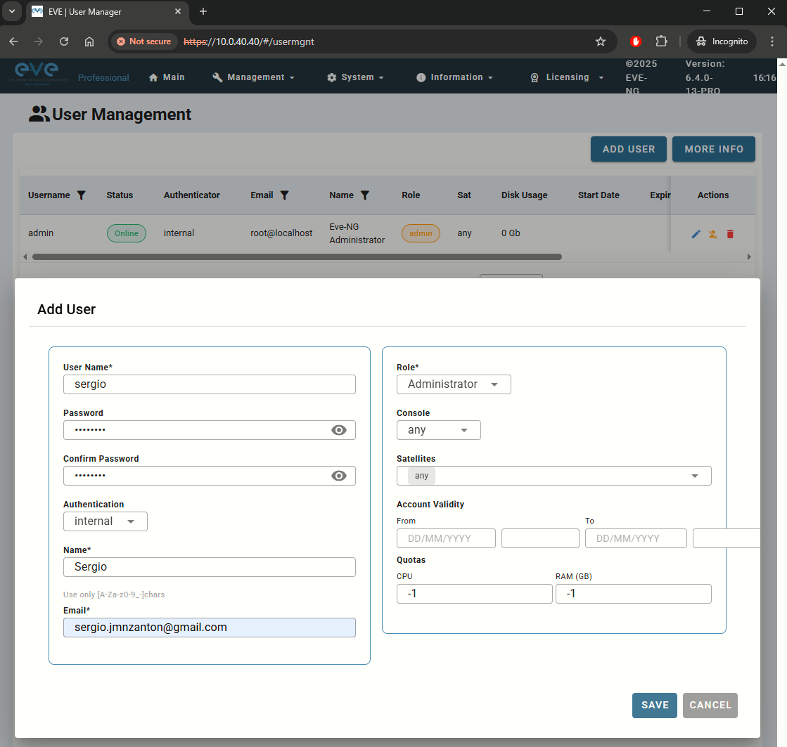
Task: Click the red delete trash icon for admin
Action: 730,234
